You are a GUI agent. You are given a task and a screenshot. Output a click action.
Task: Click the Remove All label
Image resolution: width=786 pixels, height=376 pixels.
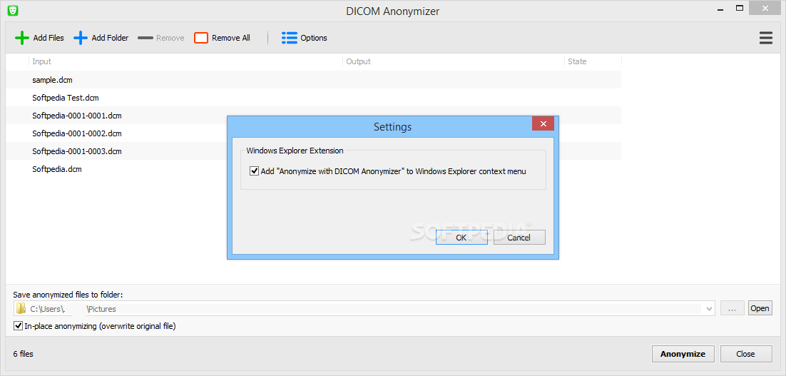pos(231,38)
